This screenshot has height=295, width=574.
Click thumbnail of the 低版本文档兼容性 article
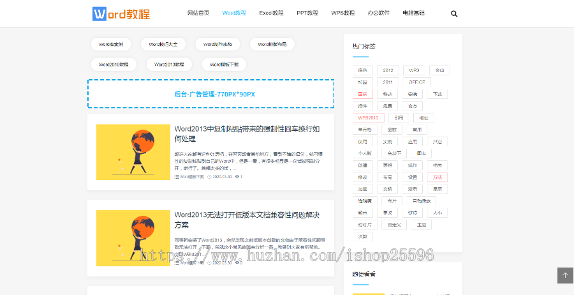coord(133,238)
